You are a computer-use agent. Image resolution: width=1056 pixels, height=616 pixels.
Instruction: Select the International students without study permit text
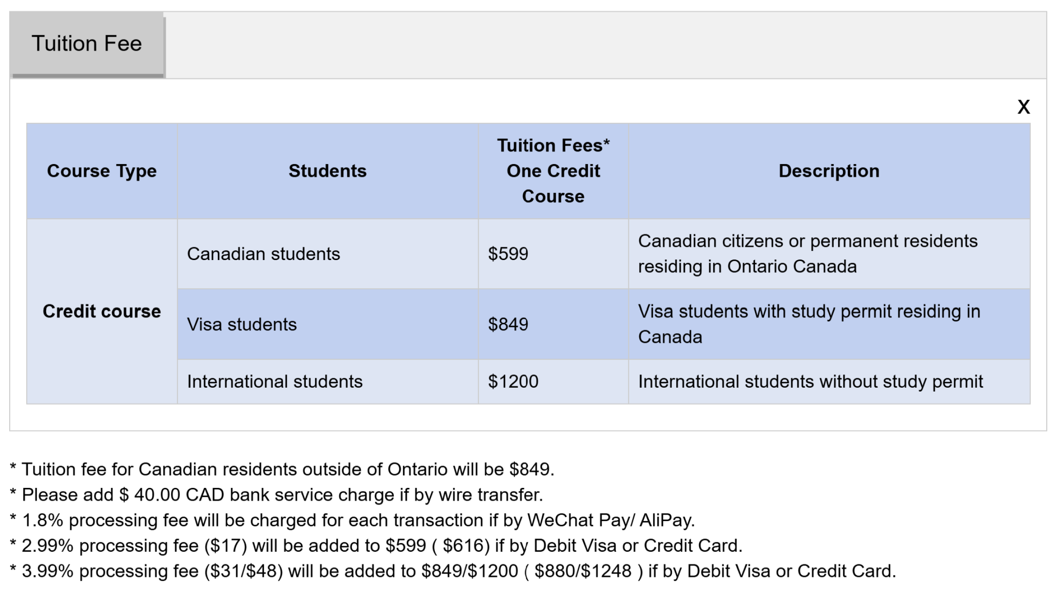810,382
